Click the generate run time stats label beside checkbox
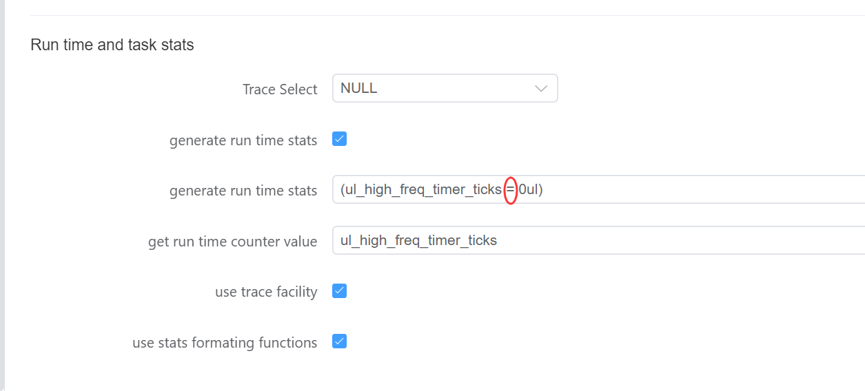This screenshot has width=865, height=391. point(243,140)
